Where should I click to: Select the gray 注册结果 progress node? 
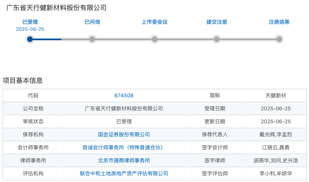tap(279, 39)
